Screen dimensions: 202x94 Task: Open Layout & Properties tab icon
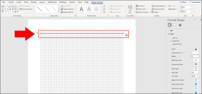pos(180,25)
